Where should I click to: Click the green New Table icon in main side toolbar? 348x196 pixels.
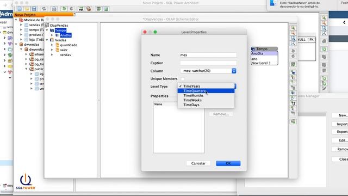tap(324, 49)
